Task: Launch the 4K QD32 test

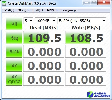Action: click(x=14, y=79)
